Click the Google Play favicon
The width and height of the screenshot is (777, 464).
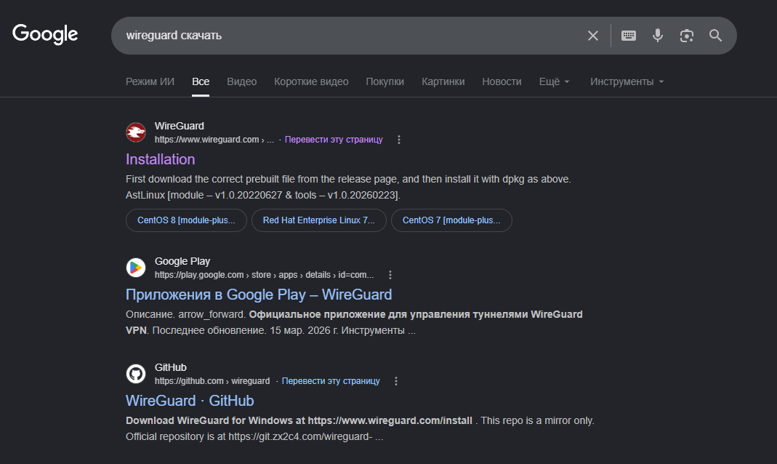pyautogui.click(x=136, y=268)
